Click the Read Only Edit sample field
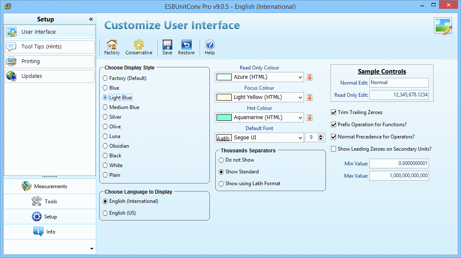The height and width of the screenshot is (258, 461). [x=399, y=95]
